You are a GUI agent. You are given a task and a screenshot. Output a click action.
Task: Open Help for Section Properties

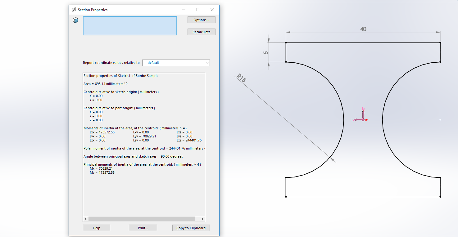coord(97,228)
